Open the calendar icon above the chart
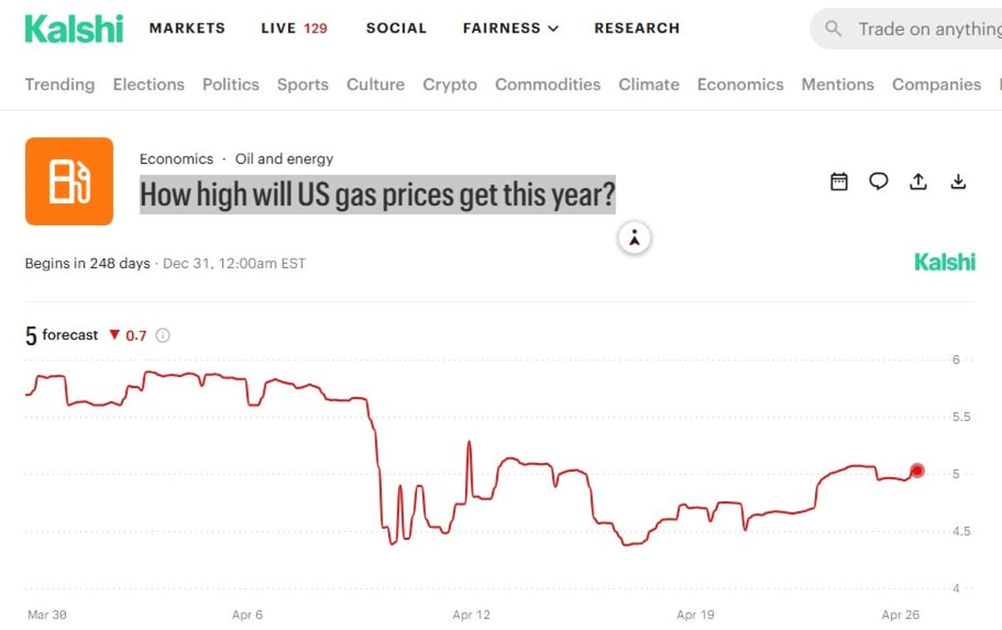The image size is (1002, 630). coord(838,181)
